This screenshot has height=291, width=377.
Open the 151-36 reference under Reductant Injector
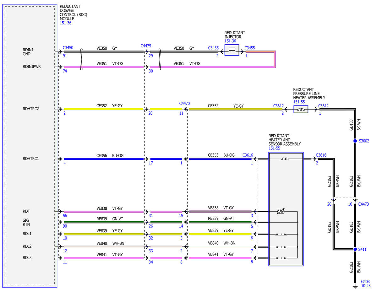pyautogui.click(x=231, y=41)
